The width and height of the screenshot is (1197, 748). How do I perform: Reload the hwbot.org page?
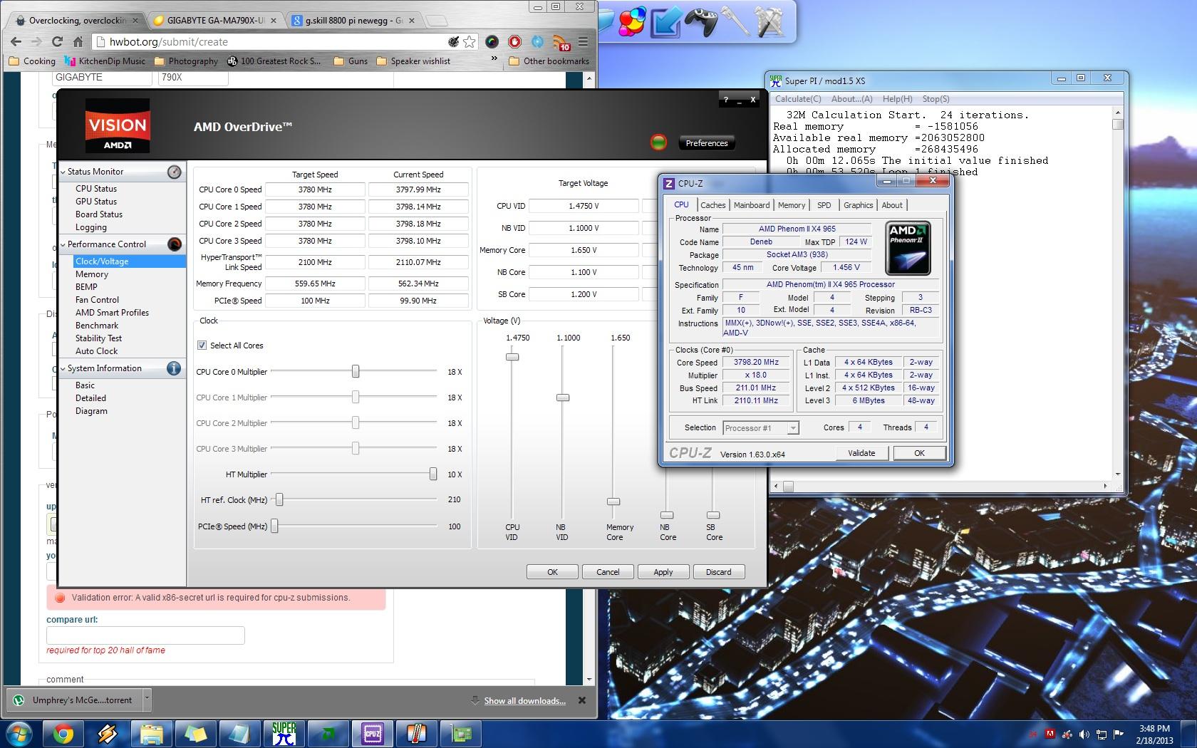pyautogui.click(x=58, y=42)
